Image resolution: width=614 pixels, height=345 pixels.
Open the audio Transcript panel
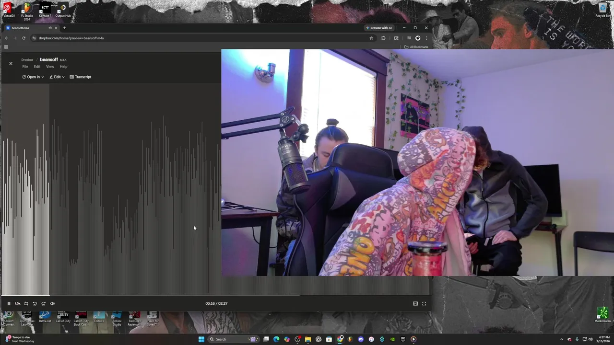(x=81, y=77)
